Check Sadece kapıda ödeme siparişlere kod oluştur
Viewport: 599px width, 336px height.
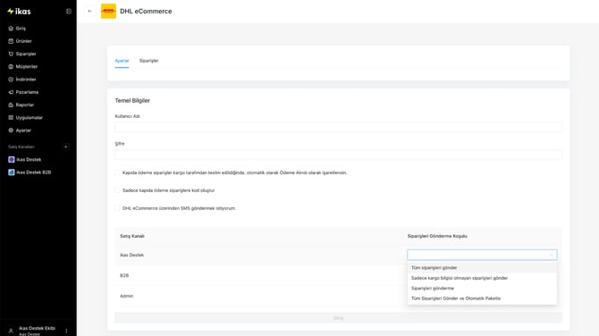118,190
